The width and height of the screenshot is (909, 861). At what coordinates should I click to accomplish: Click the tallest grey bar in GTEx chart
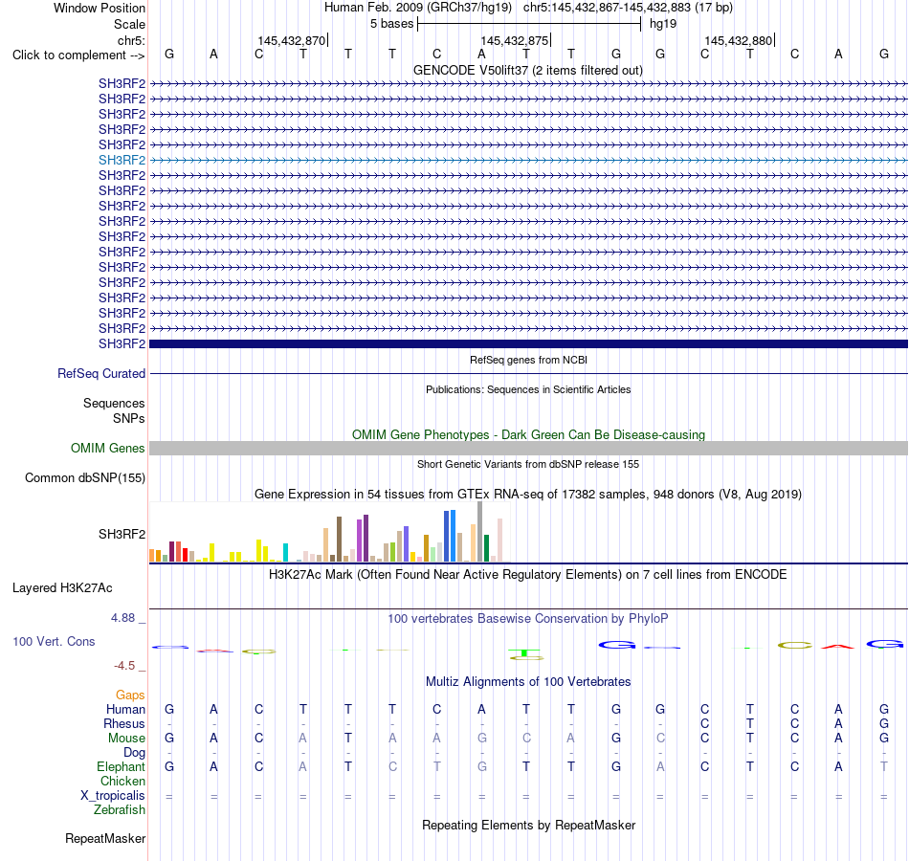click(x=479, y=532)
